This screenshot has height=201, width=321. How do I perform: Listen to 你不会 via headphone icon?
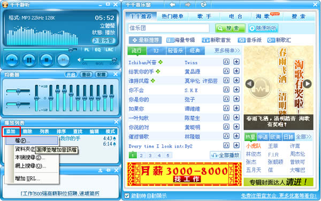[226, 90]
